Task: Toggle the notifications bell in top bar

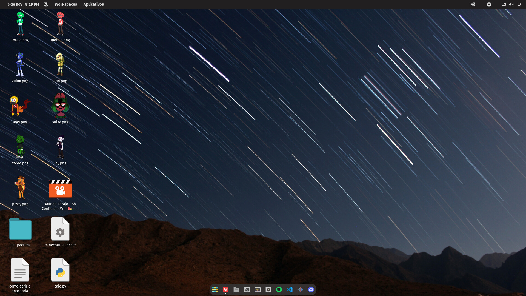Action: [x=46, y=4]
